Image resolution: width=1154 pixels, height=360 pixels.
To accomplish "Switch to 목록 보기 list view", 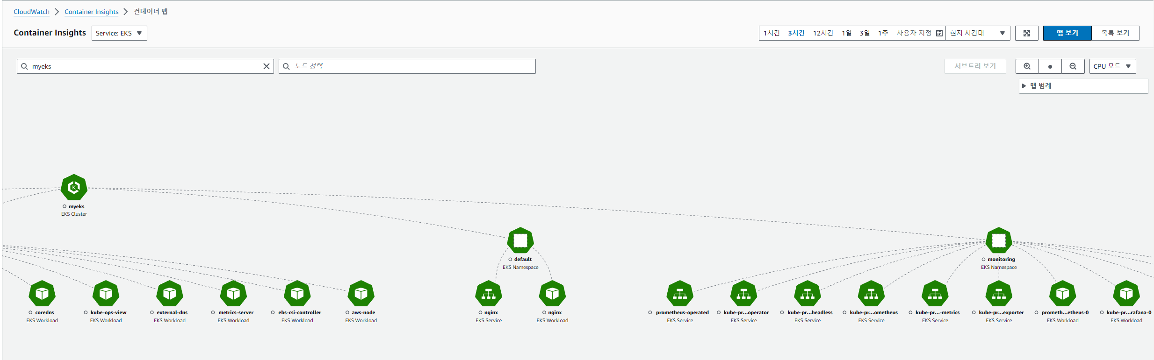I will click(x=1115, y=33).
